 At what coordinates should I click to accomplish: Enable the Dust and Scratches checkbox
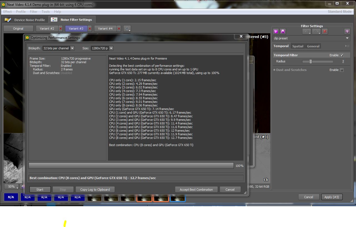pyautogui.click(x=342, y=70)
